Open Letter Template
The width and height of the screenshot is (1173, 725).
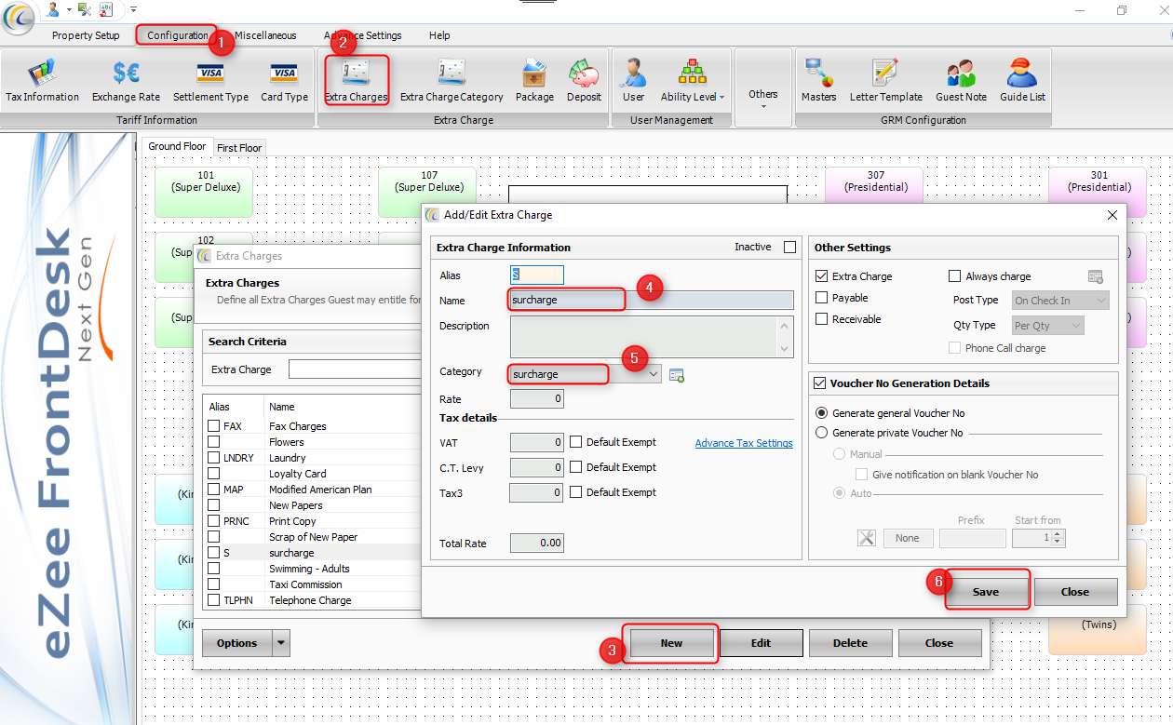tap(885, 80)
